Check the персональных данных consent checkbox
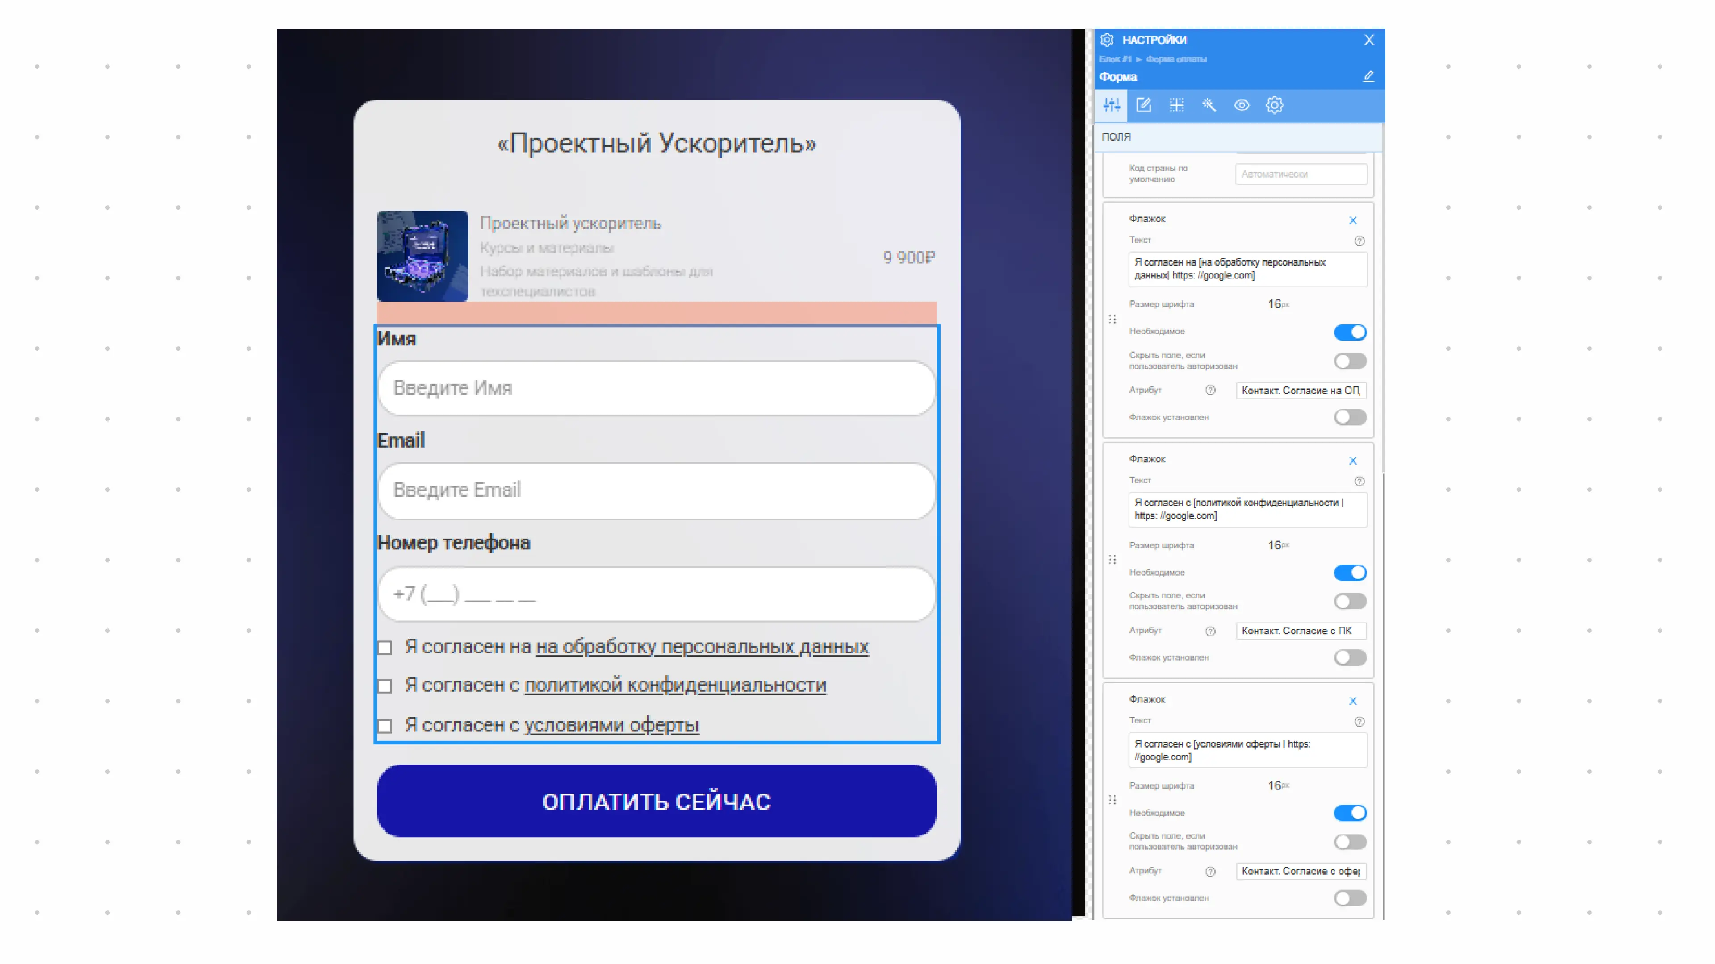The height and width of the screenshot is (964, 1715). pyautogui.click(x=385, y=647)
